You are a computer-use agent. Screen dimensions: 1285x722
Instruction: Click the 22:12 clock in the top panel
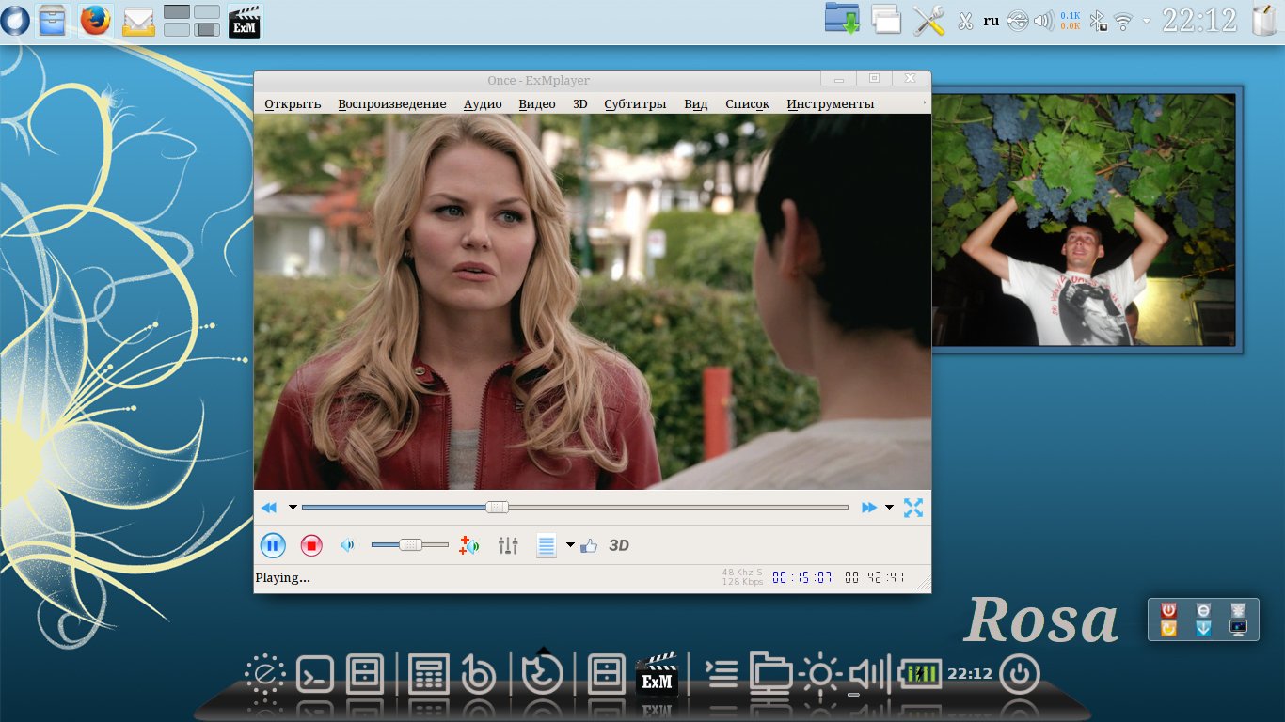click(1199, 20)
